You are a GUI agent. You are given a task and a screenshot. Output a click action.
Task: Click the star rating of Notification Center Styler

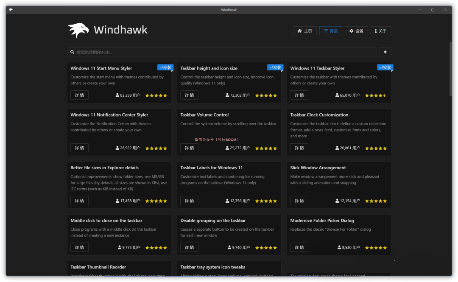(x=156, y=148)
